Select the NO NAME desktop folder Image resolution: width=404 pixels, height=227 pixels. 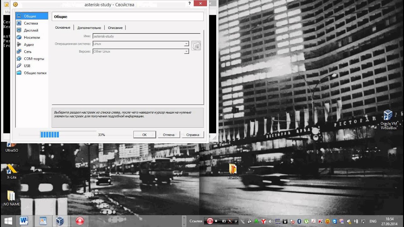[12, 198]
